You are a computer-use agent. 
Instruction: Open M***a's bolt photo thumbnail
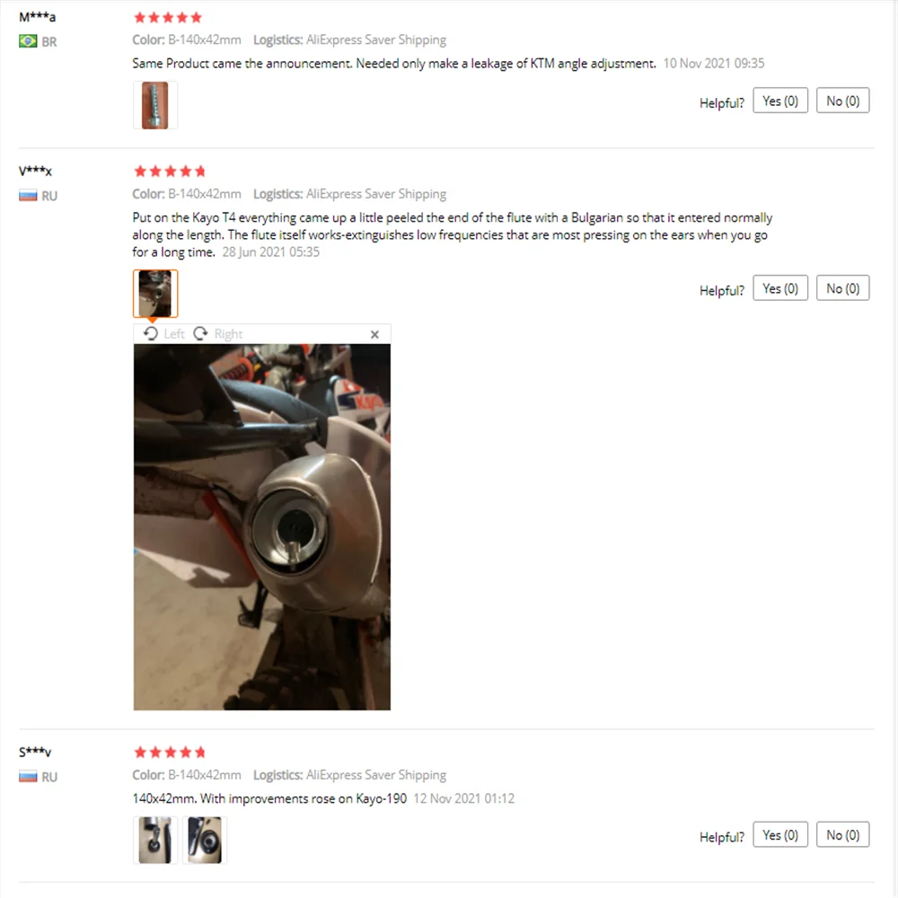pos(155,105)
